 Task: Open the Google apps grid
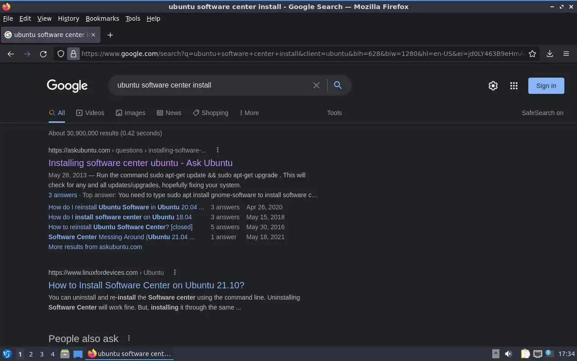point(514,86)
